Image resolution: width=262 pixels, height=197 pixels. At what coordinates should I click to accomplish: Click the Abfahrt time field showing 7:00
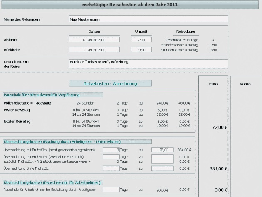[141, 40]
